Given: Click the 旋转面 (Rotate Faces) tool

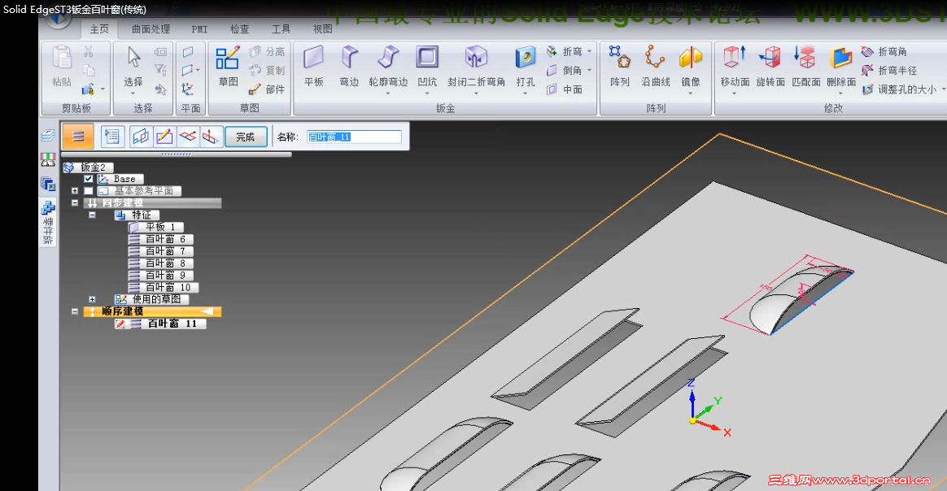Looking at the screenshot, I should tap(770, 65).
